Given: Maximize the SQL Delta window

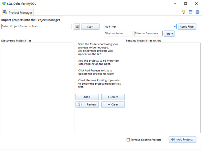Looking at the screenshot, I should [186, 4].
